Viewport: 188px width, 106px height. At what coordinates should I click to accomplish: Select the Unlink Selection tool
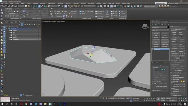12,6
